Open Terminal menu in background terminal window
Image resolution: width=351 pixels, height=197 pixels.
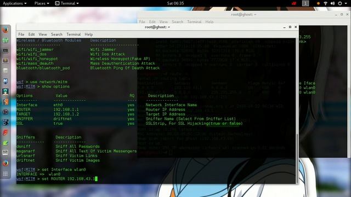[194, 22]
